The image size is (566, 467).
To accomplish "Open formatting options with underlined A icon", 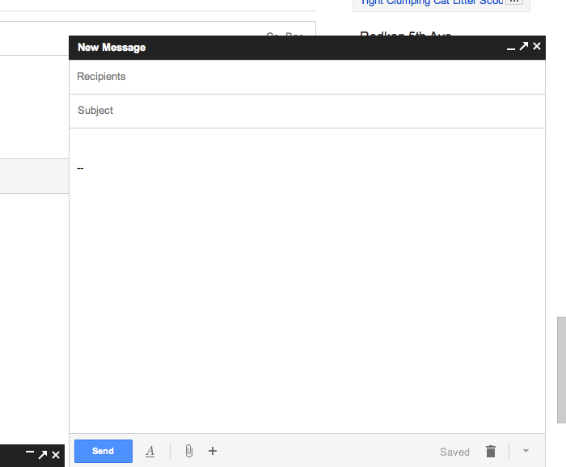I will [x=150, y=451].
